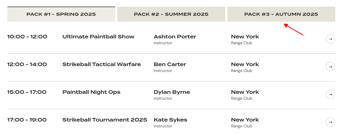This screenshot has height=135, width=343.
Task: Open arrow icon for Ultimate Paintball Show
Action: [x=330, y=39]
